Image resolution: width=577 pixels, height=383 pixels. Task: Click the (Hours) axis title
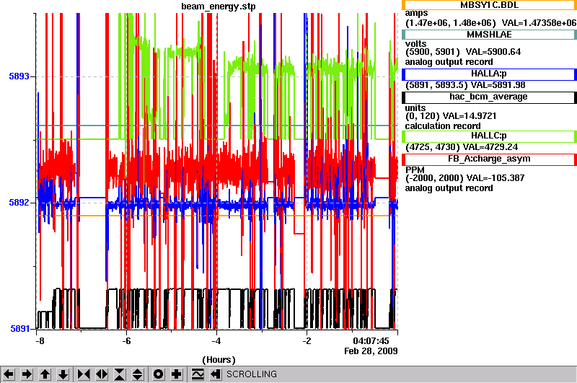tap(219, 360)
